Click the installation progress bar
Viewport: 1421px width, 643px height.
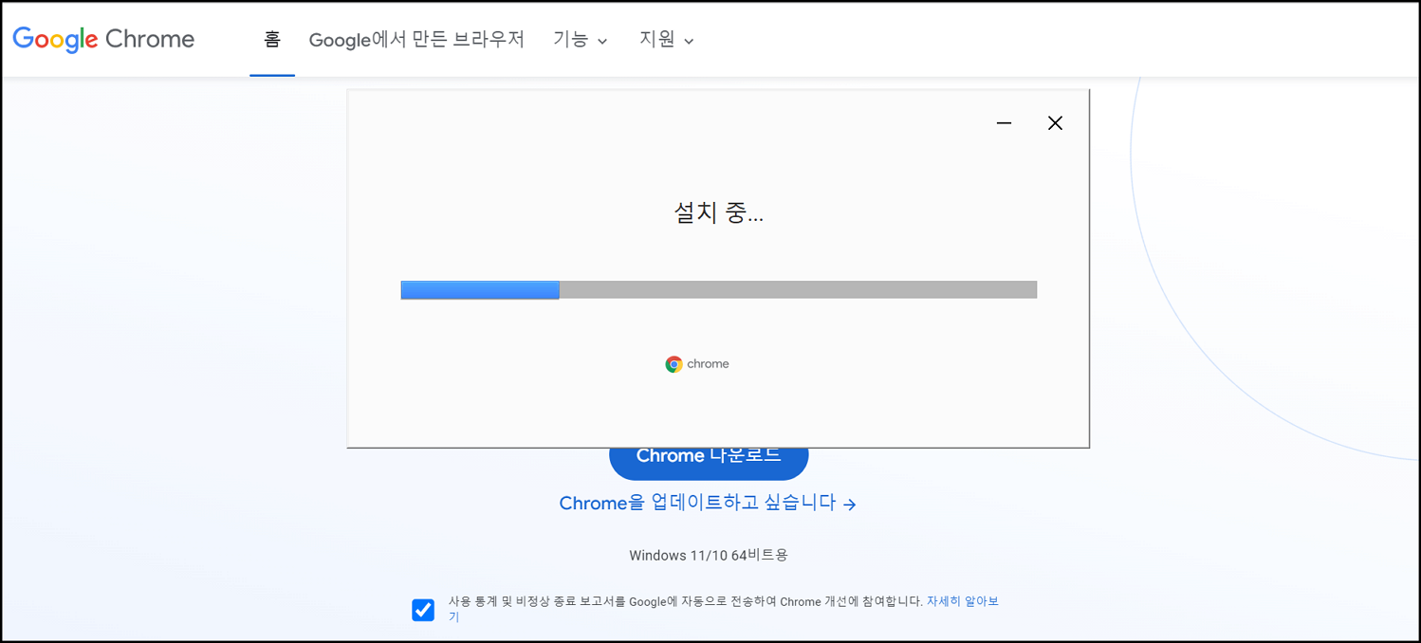point(718,289)
